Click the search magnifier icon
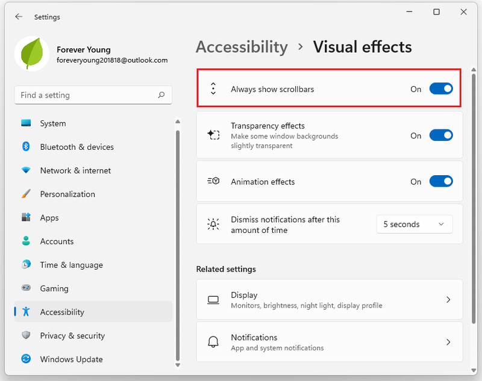482x381 pixels. point(161,95)
